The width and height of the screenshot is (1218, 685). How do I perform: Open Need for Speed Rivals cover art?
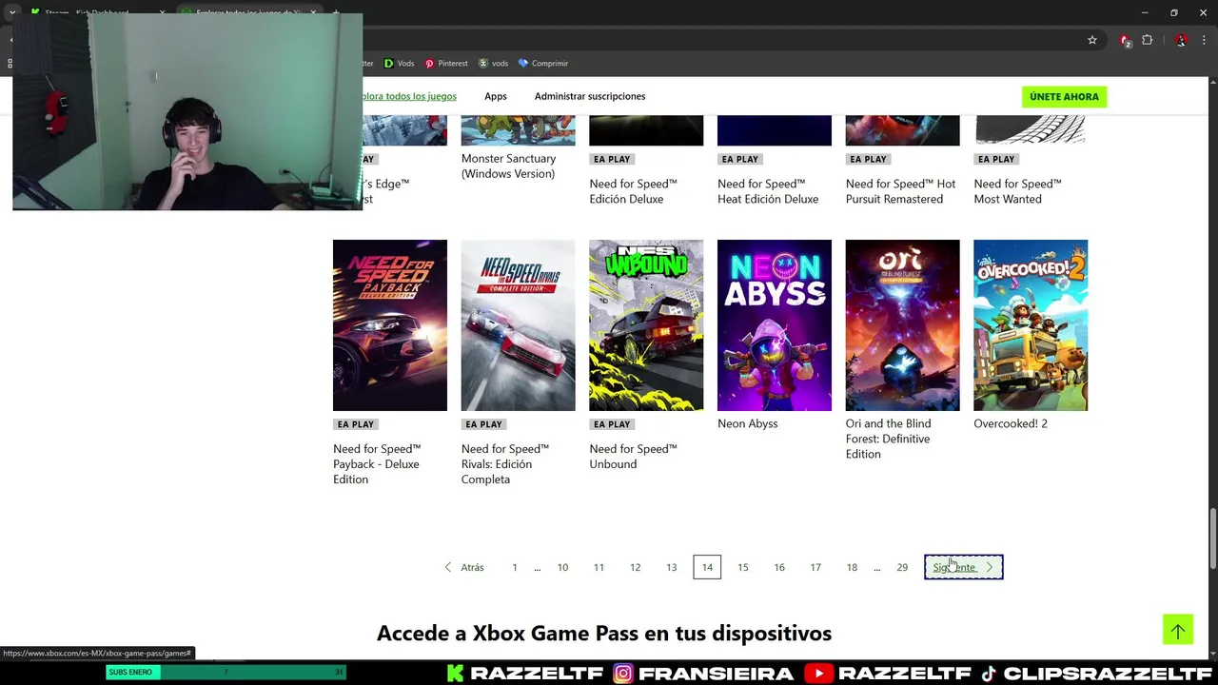click(518, 325)
